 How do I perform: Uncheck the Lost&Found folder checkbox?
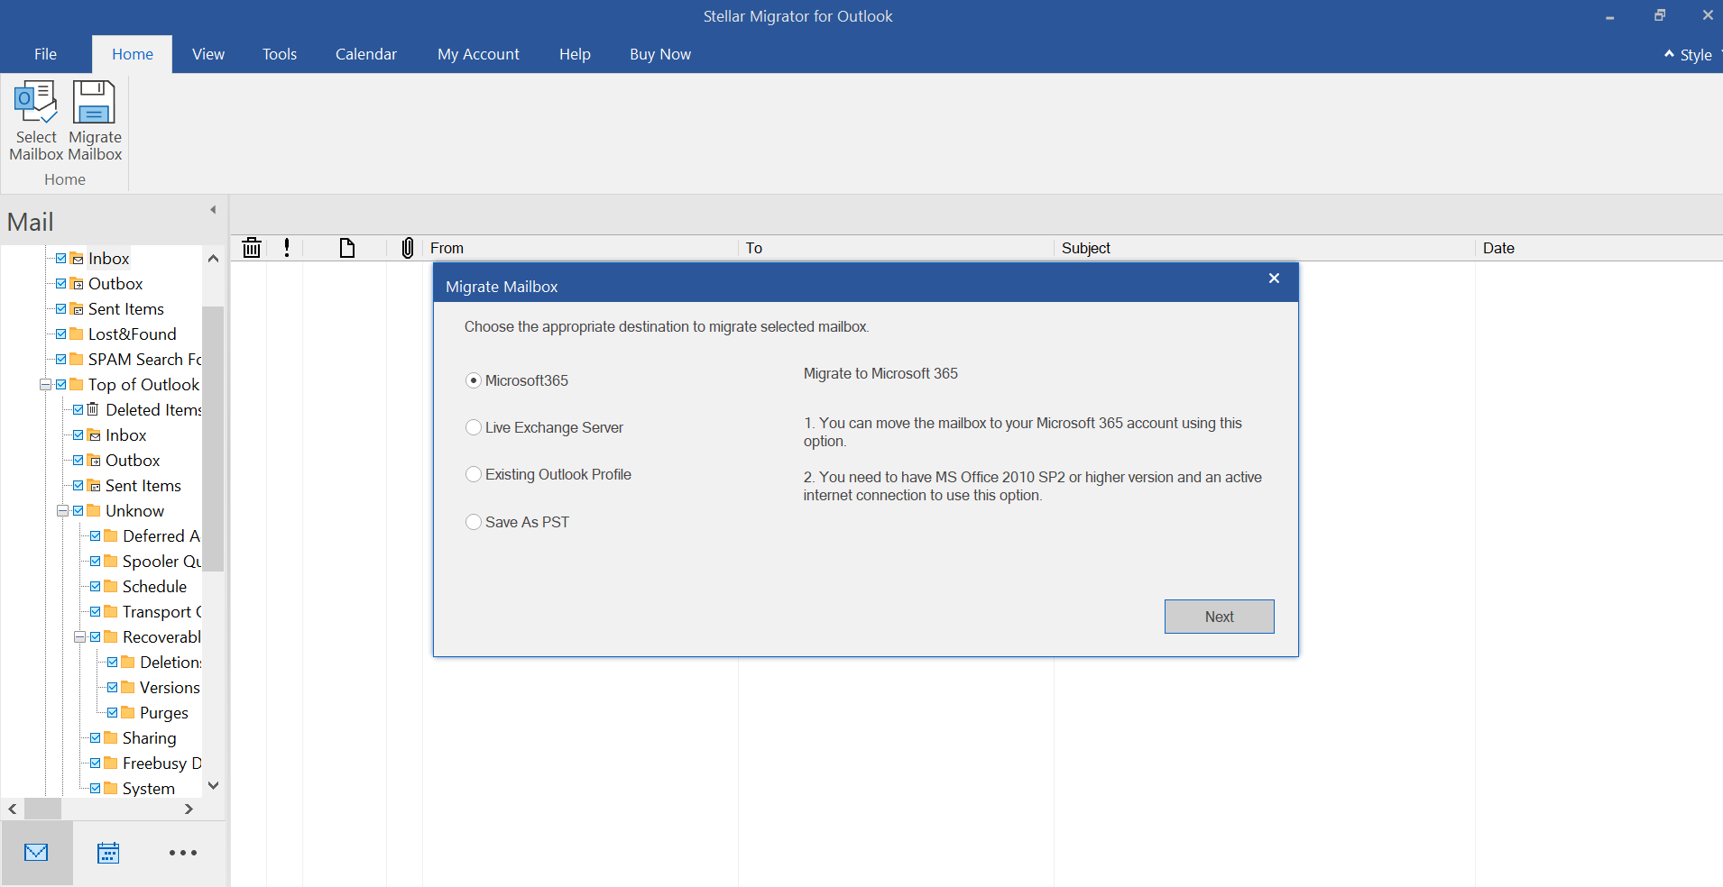[x=61, y=334]
